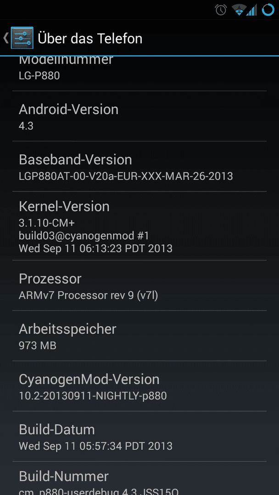Open the Kernel-Version entry
Screen dimensions: 279x495
(x=139, y=226)
